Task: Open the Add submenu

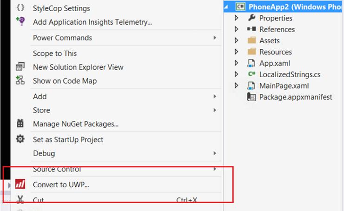Action: pos(40,96)
